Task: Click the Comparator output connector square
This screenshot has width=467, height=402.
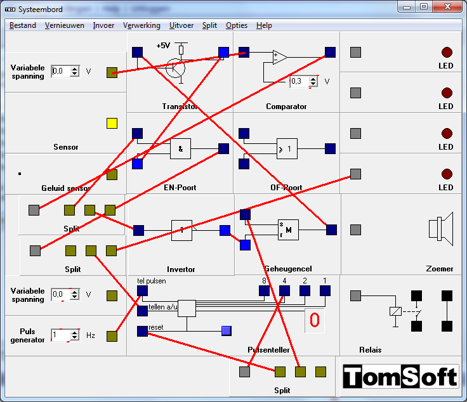Action: click(x=330, y=53)
